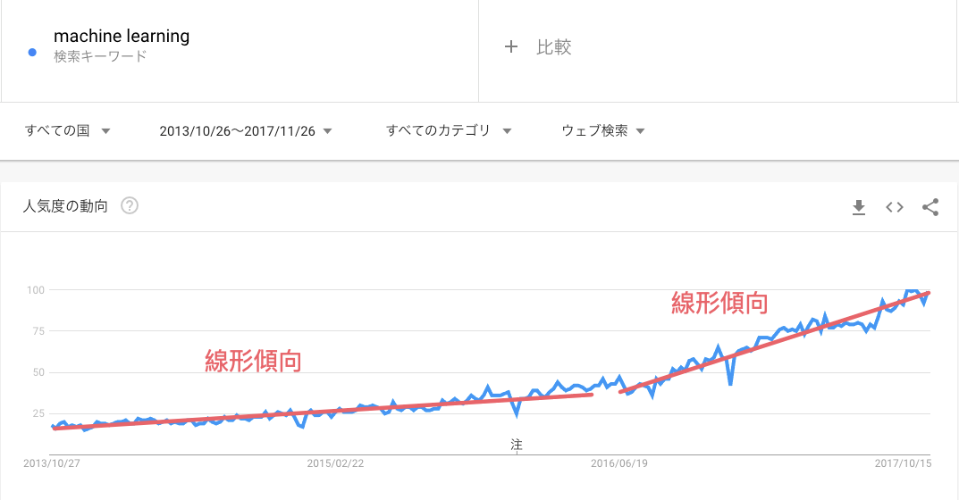Click the 人気度の動向 chart title
The image size is (959, 500).
point(66,206)
